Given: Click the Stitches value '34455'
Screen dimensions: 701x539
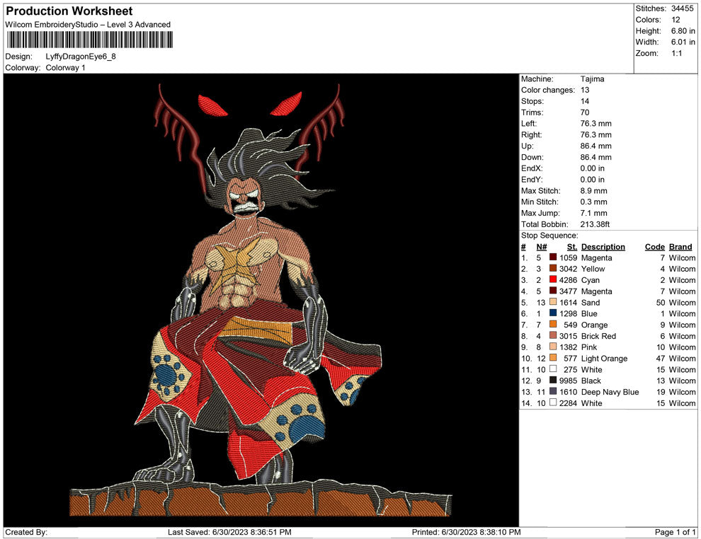Looking at the screenshot, I should (682, 8).
